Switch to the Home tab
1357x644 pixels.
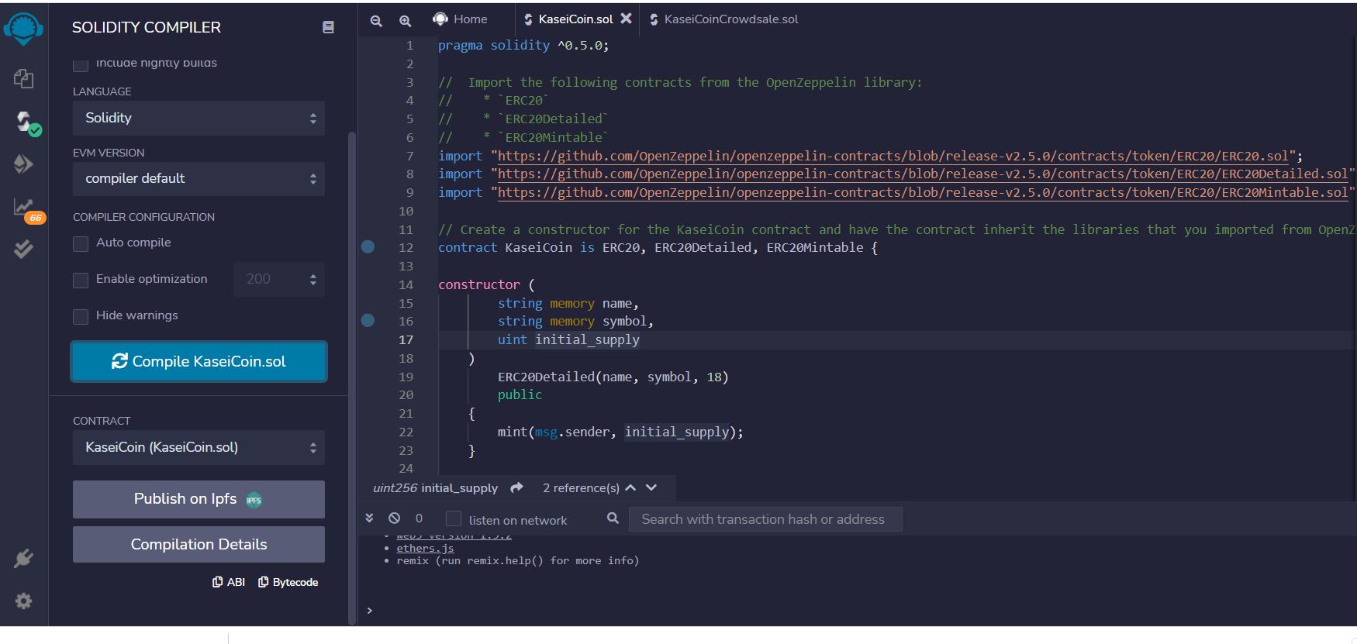click(x=461, y=19)
